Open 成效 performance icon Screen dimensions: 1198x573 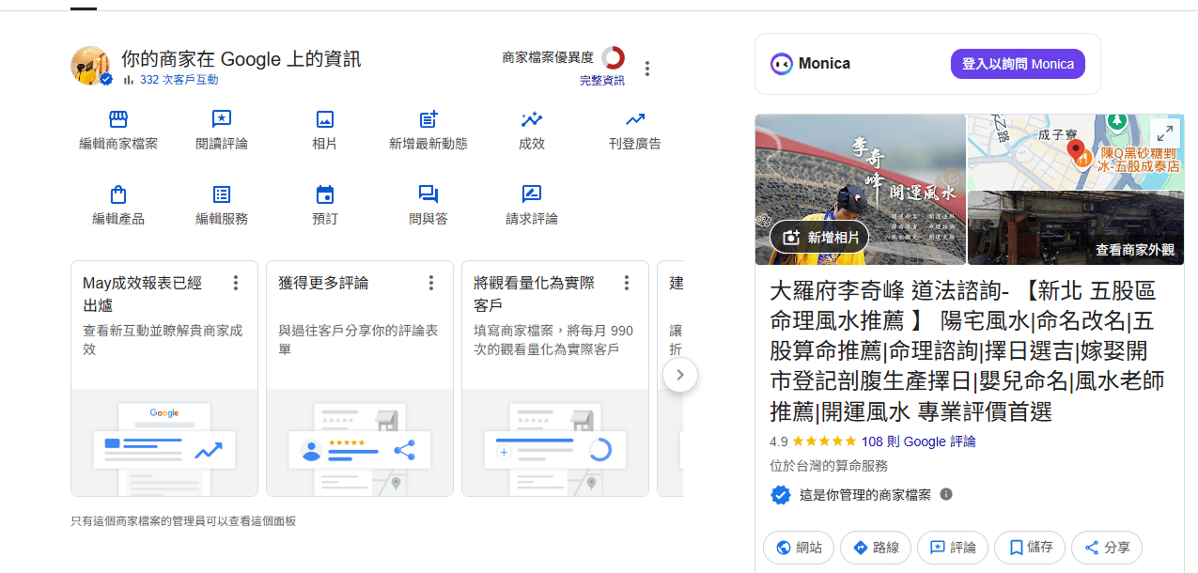532,119
